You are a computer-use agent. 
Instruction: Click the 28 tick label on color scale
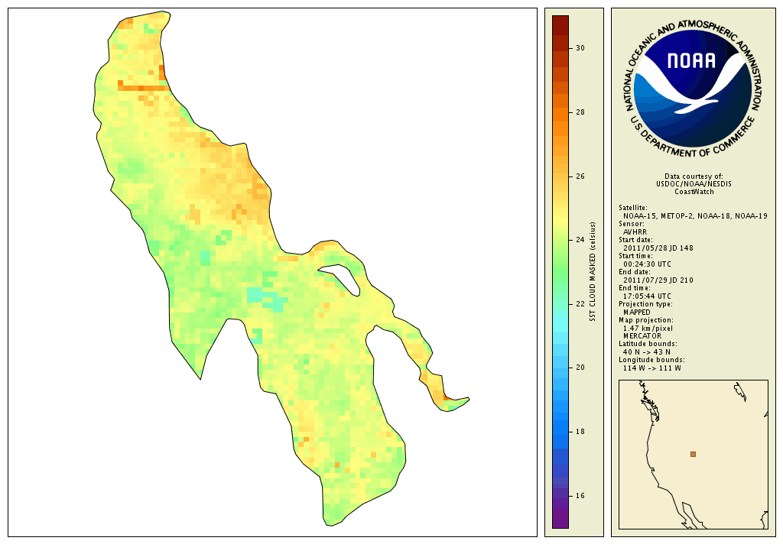[580, 112]
